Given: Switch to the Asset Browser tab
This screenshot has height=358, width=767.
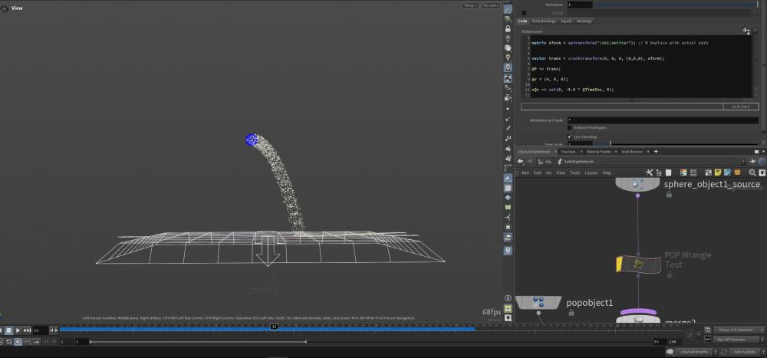Looking at the screenshot, I should coord(631,152).
